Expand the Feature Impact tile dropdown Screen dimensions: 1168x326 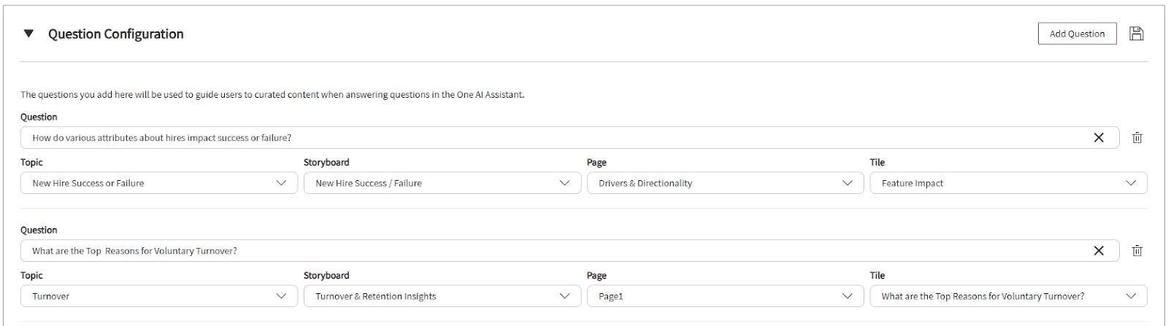tap(1009, 183)
